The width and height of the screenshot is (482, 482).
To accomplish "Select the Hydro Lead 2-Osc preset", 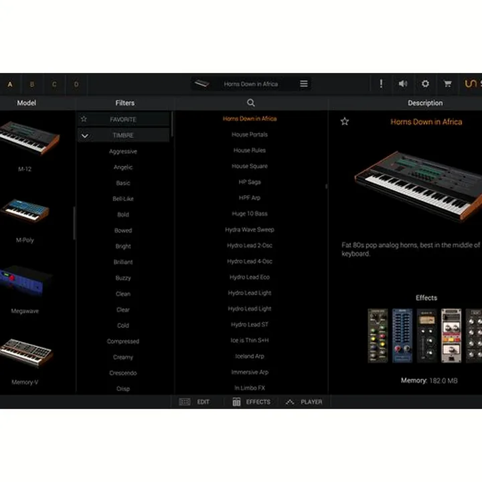I will [250, 245].
